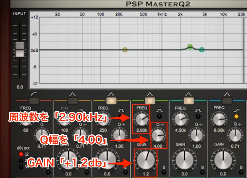Click the bell shape icon beside the 250 Hz FREQ label
The image size is (247, 178).
pyautogui.click(x=121, y=111)
